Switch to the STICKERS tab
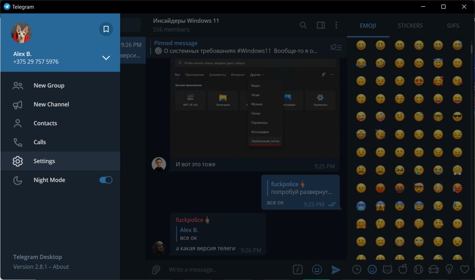The width and height of the screenshot is (475, 280). [410, 26]
